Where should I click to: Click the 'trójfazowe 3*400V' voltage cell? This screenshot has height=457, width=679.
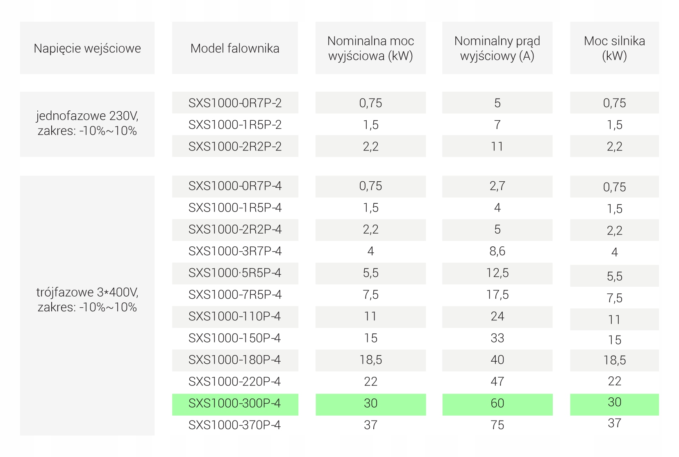(x=87, y=300)
